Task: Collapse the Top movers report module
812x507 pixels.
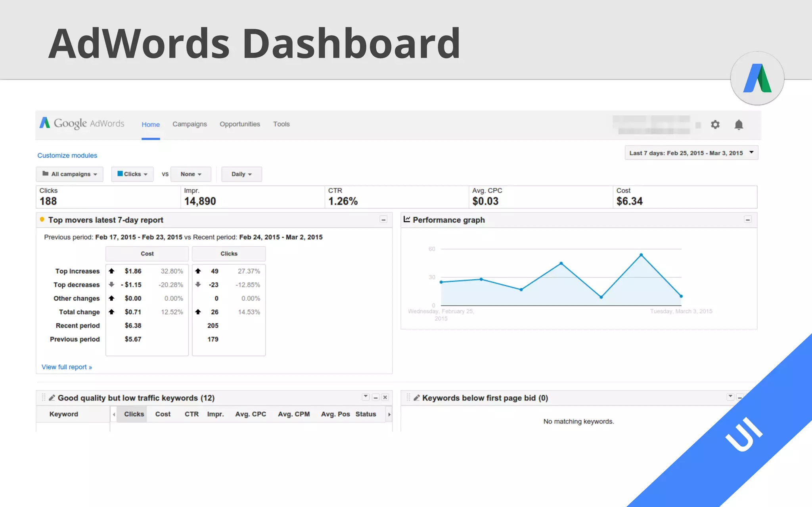Action: (383, 219)
